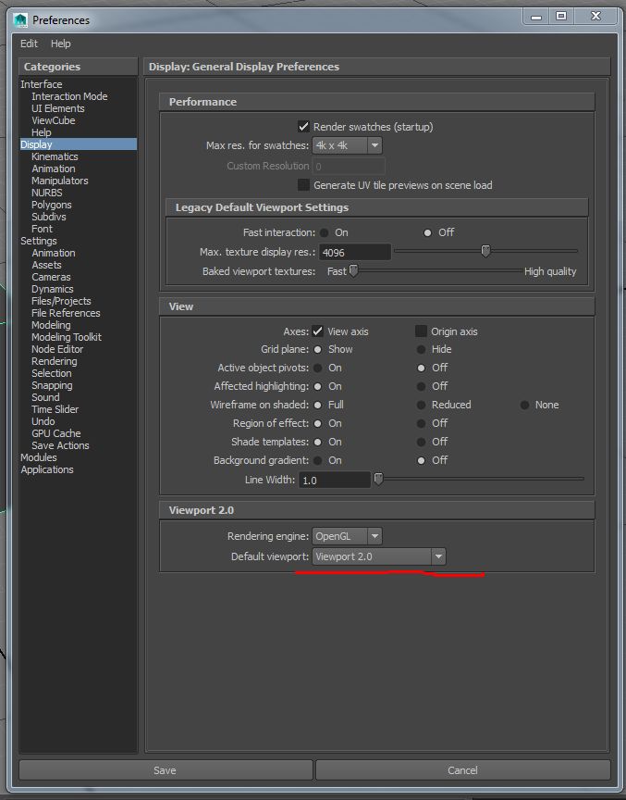The height and width of the screenshot is (800, 626).
Task: Open Max res. for swatches dropdown
Action: 347,146
